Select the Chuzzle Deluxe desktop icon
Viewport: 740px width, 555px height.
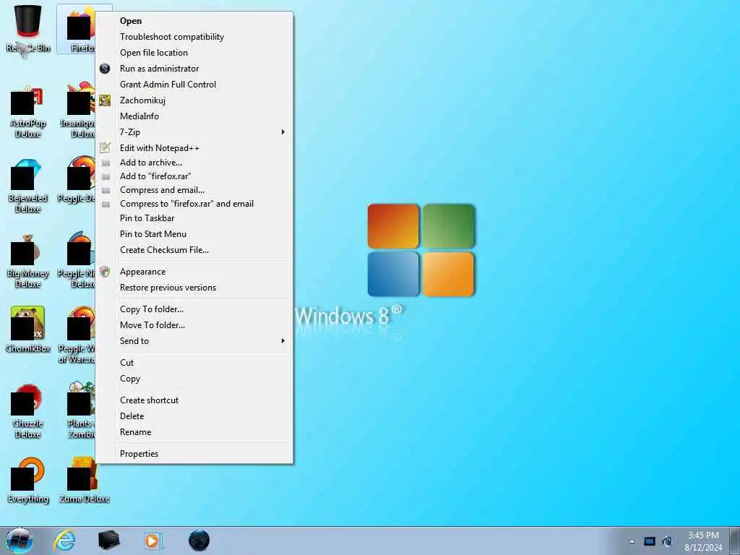[x=28, y=411]
